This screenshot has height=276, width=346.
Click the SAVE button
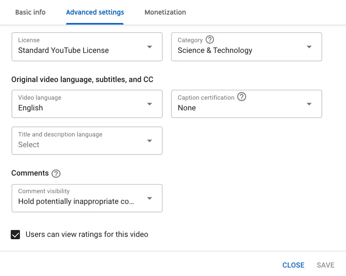pos(325,265)
